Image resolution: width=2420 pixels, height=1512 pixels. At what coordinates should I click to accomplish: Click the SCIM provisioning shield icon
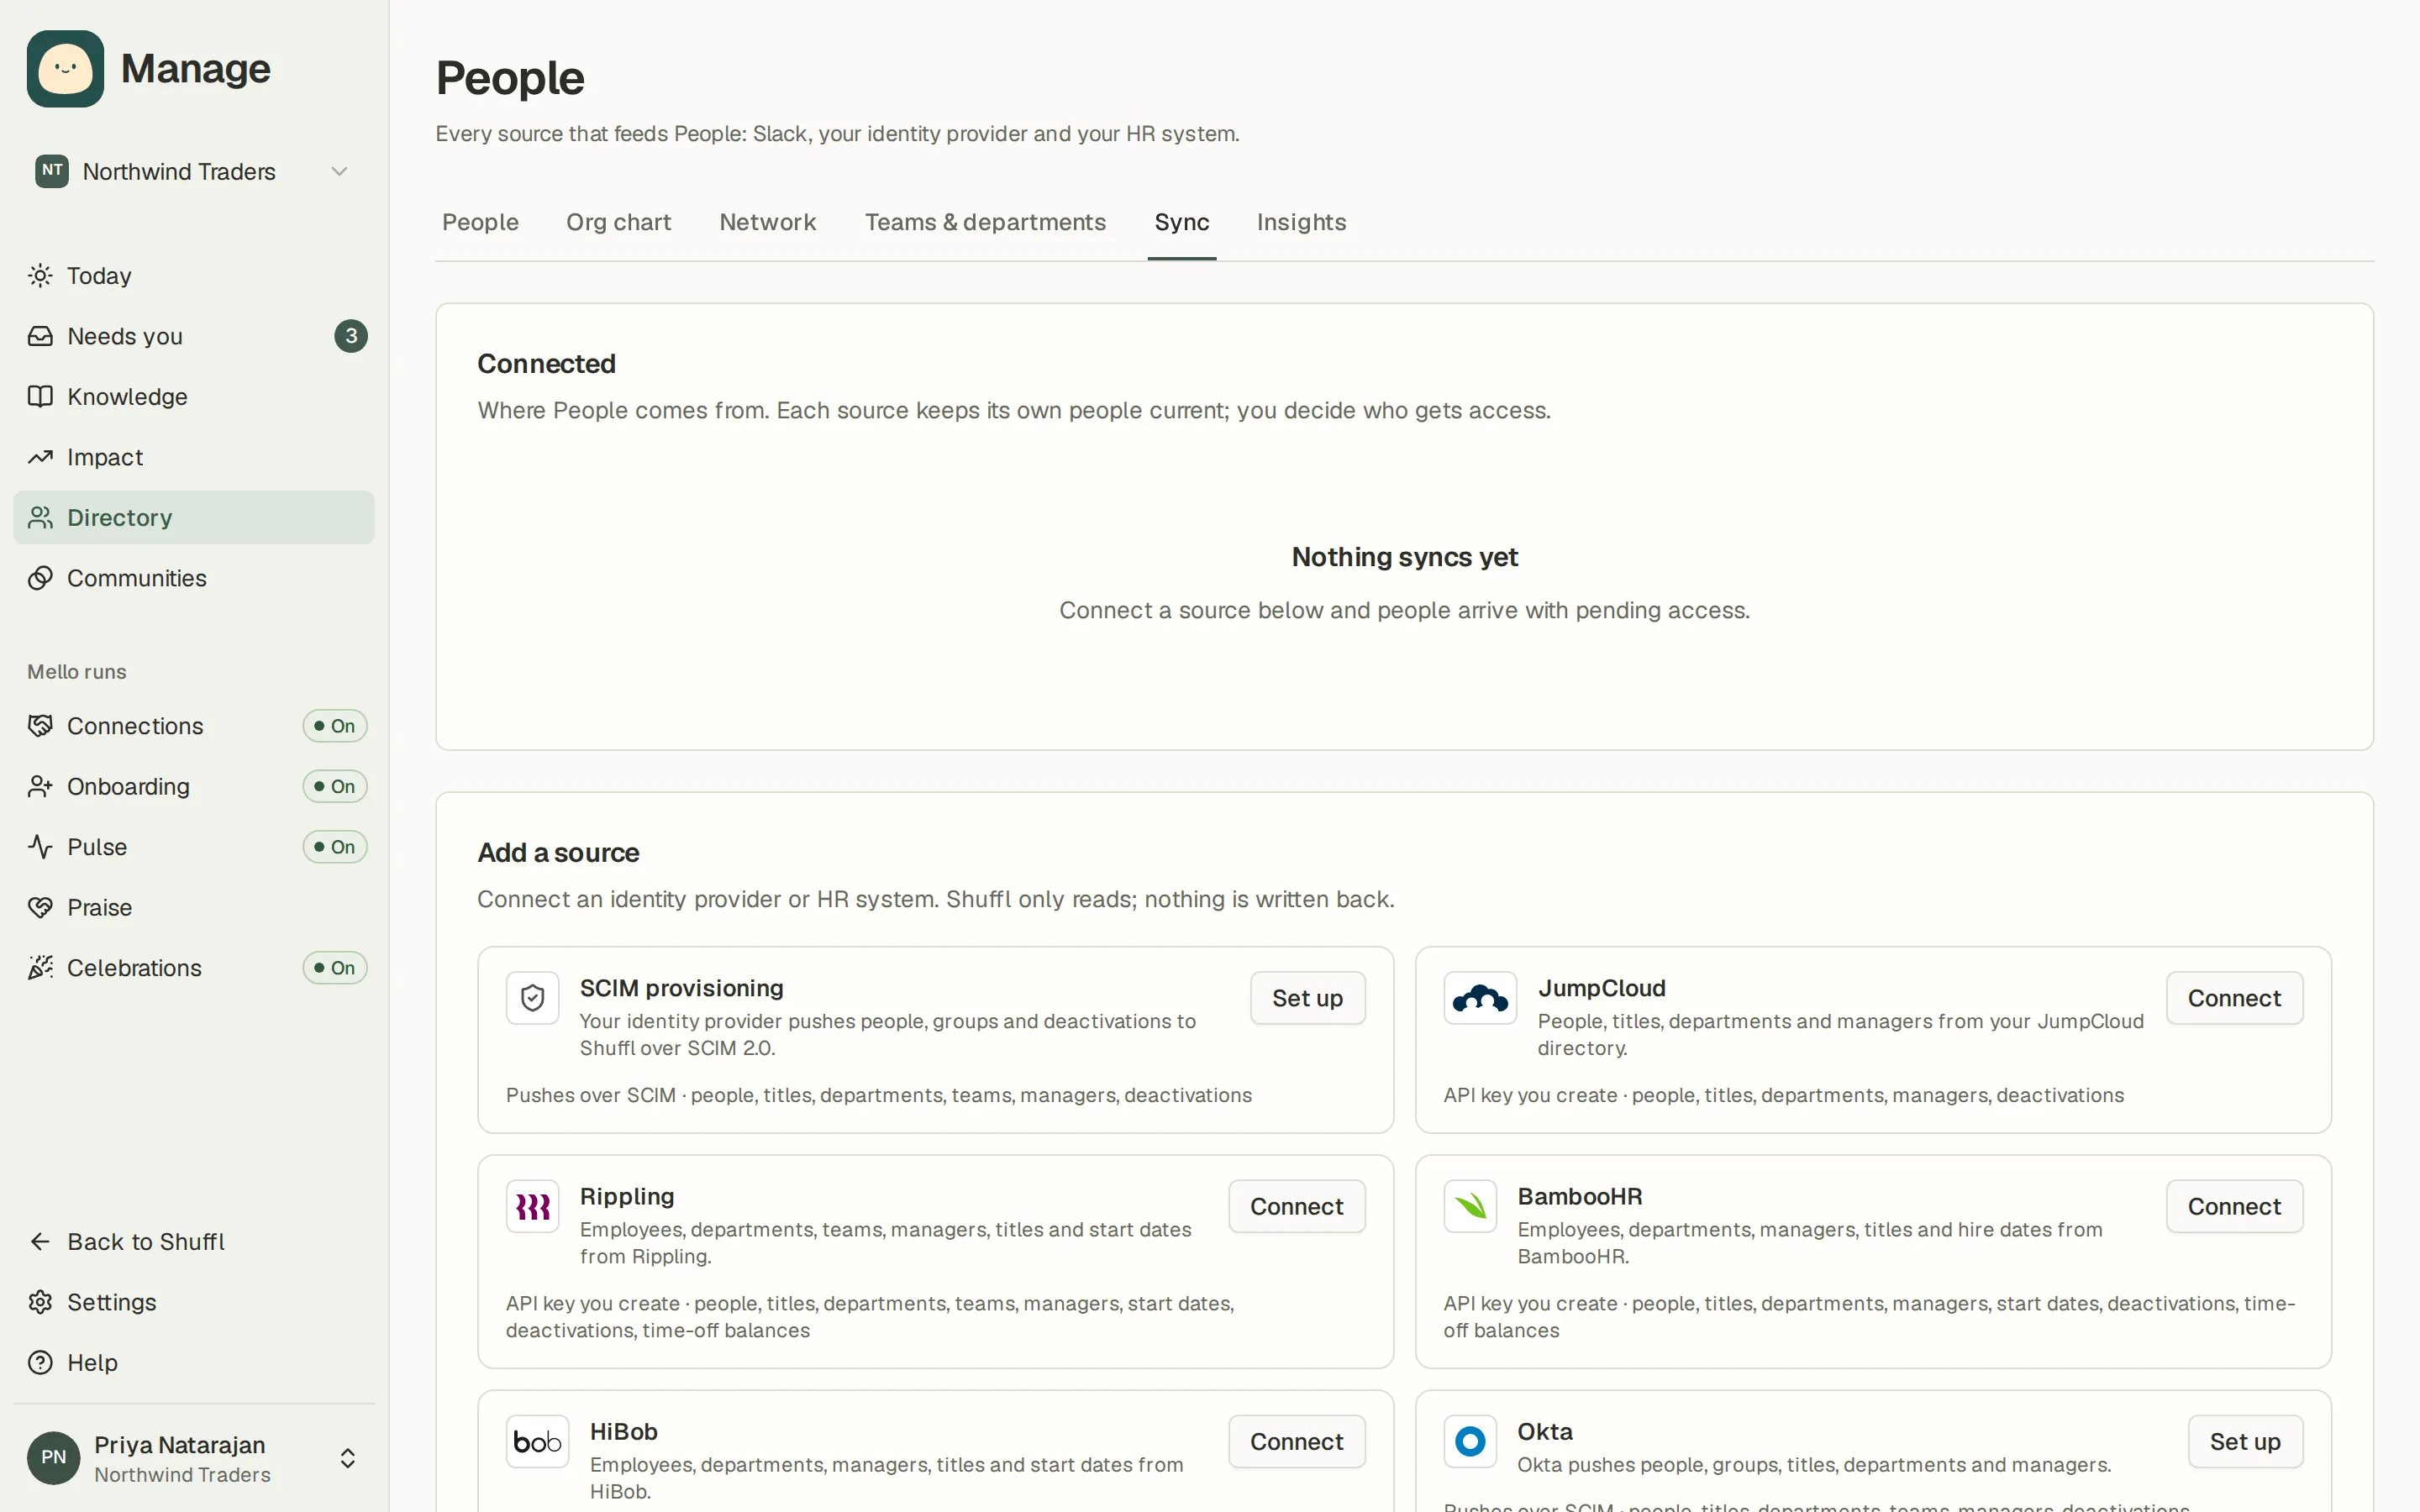(533, 998)
